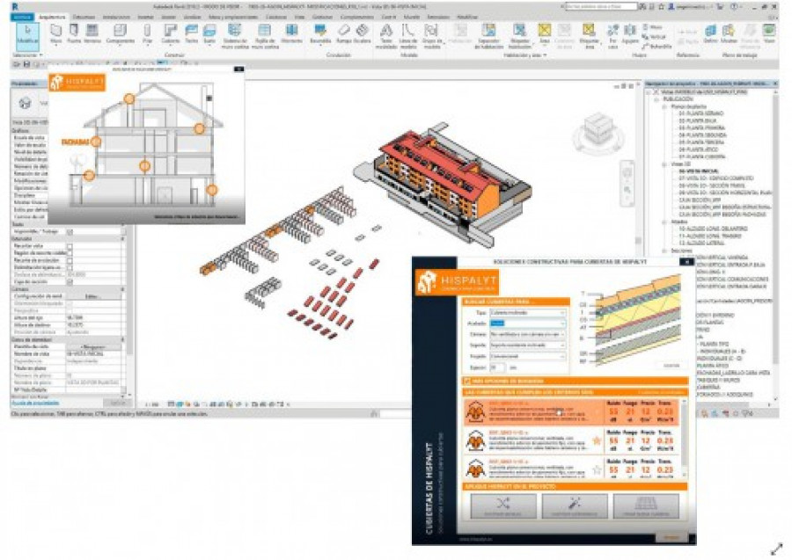Open the Ayuda de propiedades link
Screen dimensions: 792x560
tap(35, 403)
